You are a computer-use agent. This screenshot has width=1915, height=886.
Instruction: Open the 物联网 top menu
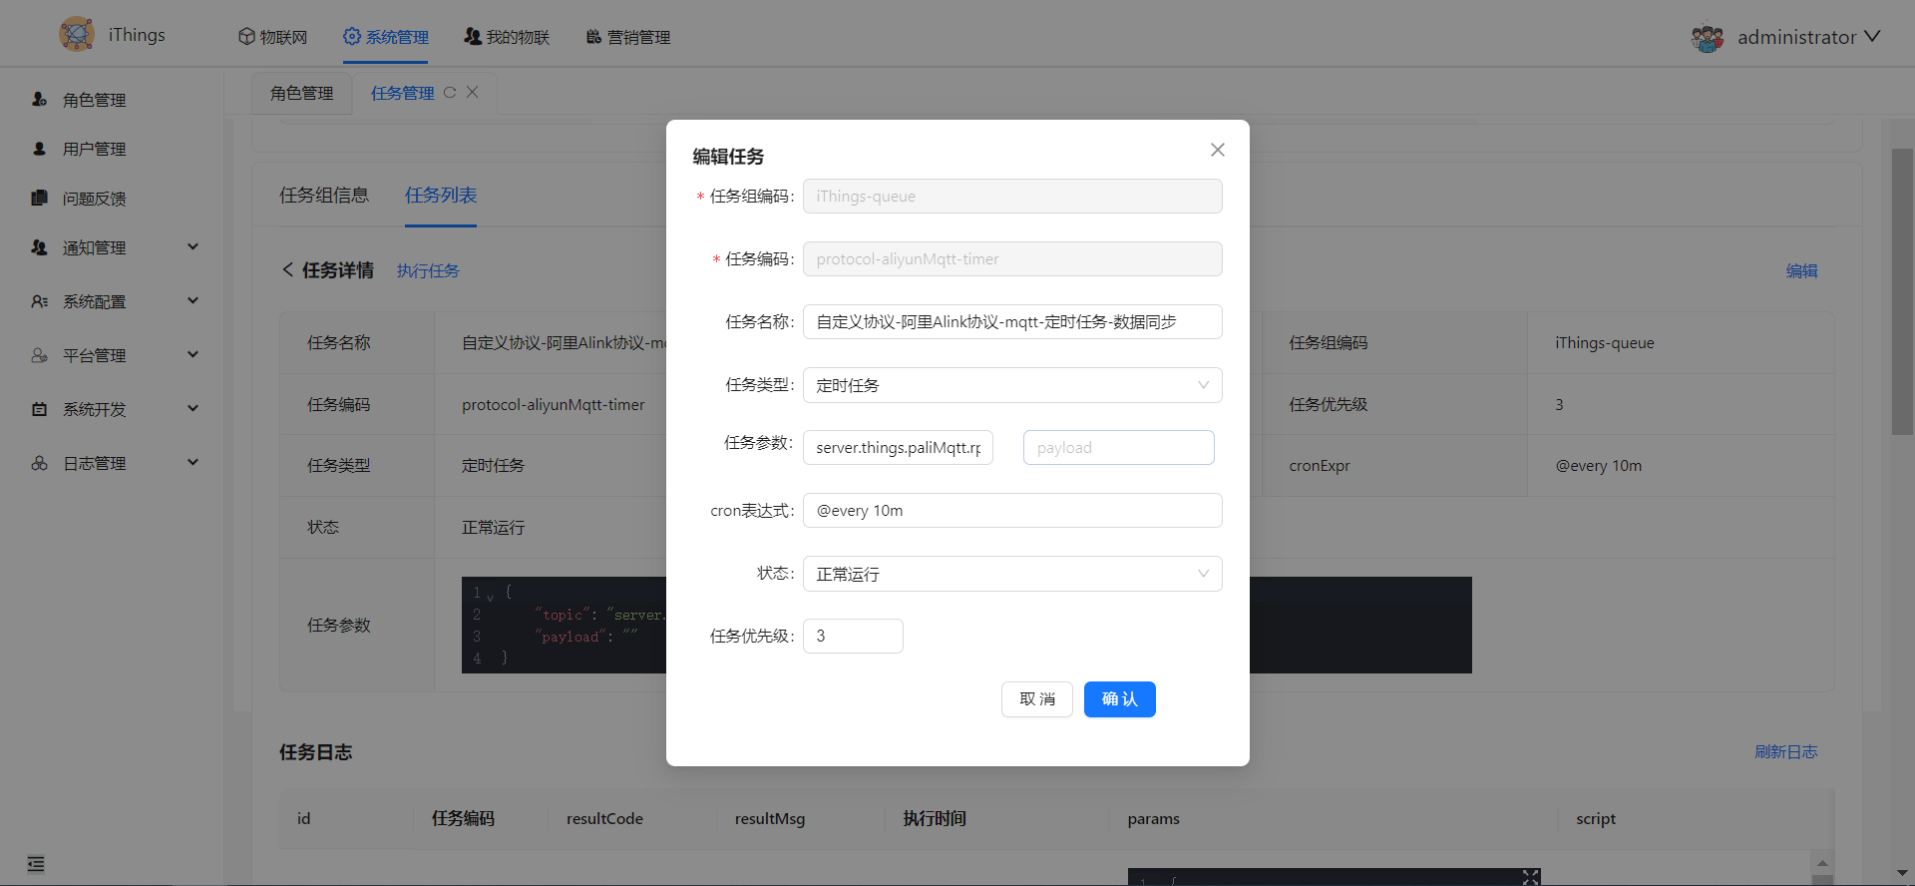click(272, 37)
